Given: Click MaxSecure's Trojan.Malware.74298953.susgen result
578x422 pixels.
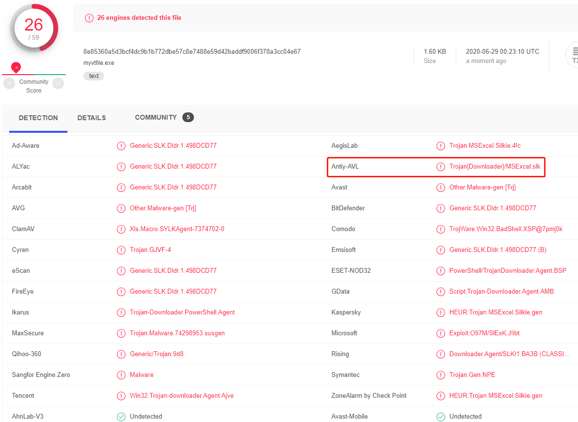Looking at the screenshot, I should pyautogui.click(x=177, y=333).
